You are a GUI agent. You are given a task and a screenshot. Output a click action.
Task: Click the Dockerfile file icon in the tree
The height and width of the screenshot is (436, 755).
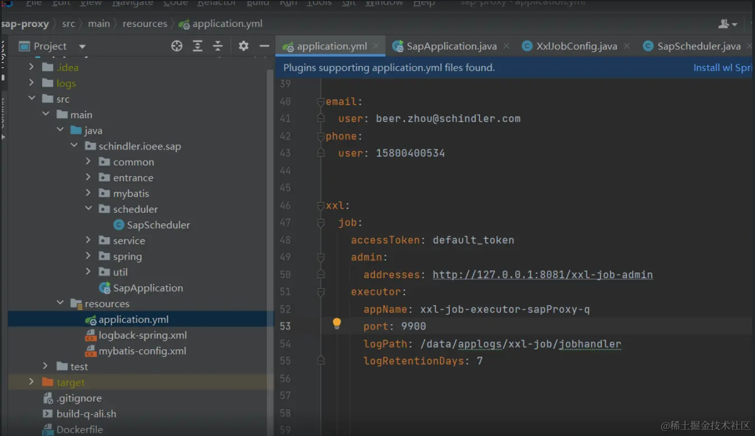click(48, 430)
